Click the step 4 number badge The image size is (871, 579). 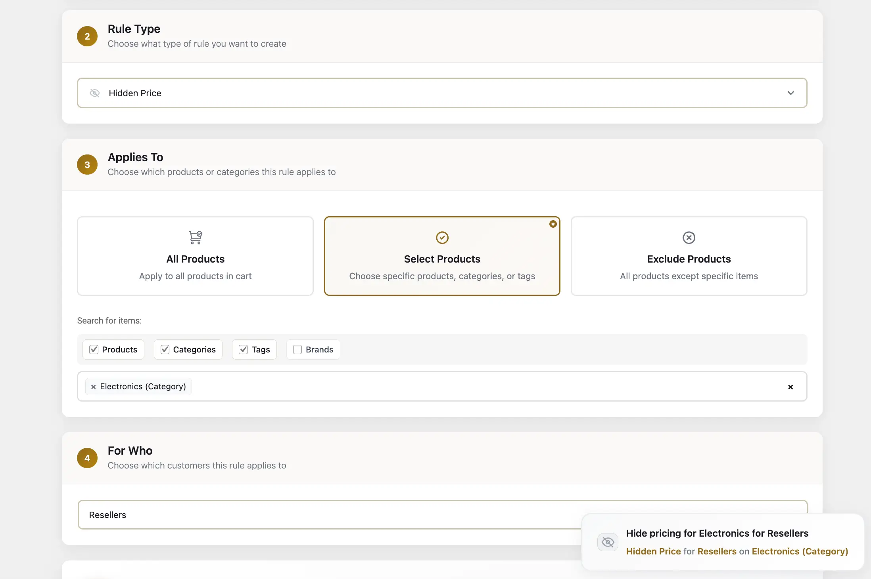[87, 458]
